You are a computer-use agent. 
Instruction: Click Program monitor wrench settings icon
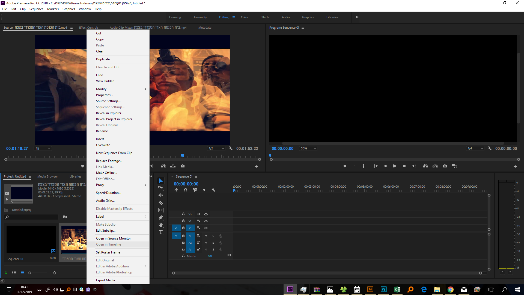point(490,149)
